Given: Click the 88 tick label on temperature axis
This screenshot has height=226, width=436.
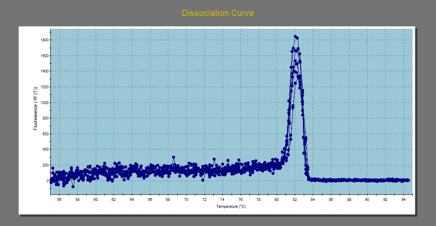Looking at the screenshot, I should (x=349, y=199).
